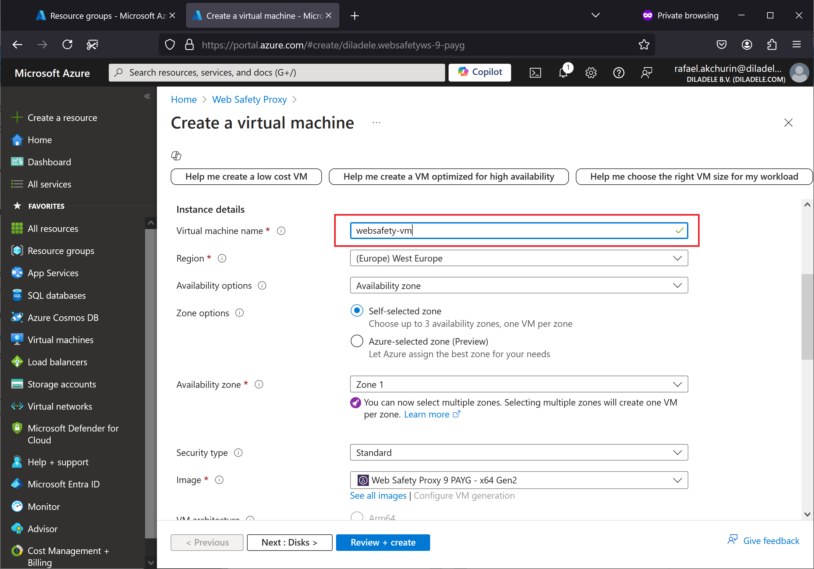Open Availability zone dropdown
The image size is (814, 569).
pos(519,384)
